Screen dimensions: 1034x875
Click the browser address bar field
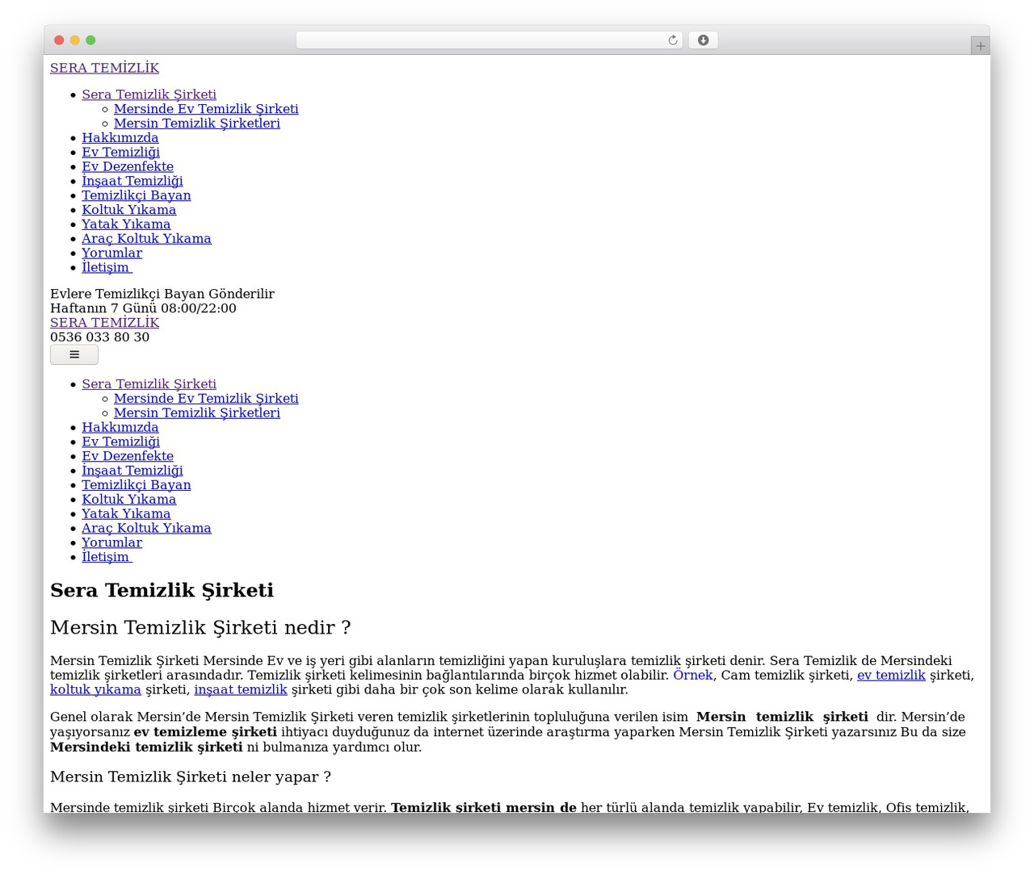[x=489, y=40]
